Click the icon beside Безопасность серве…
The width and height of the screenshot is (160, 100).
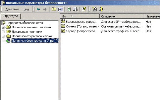(x=63, y=21)
